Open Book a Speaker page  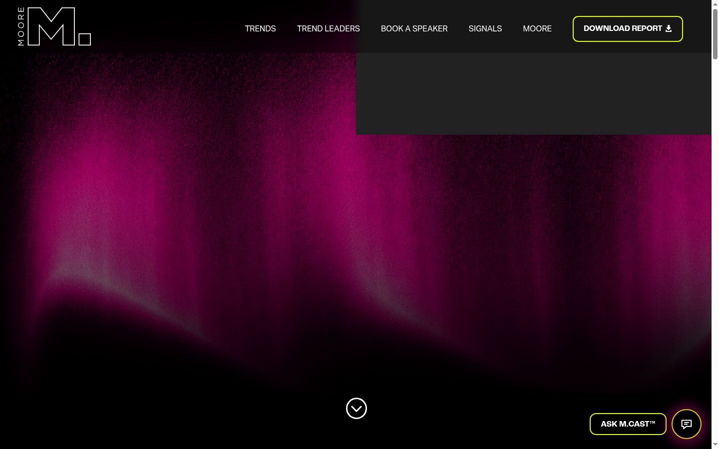click(414, 29)
